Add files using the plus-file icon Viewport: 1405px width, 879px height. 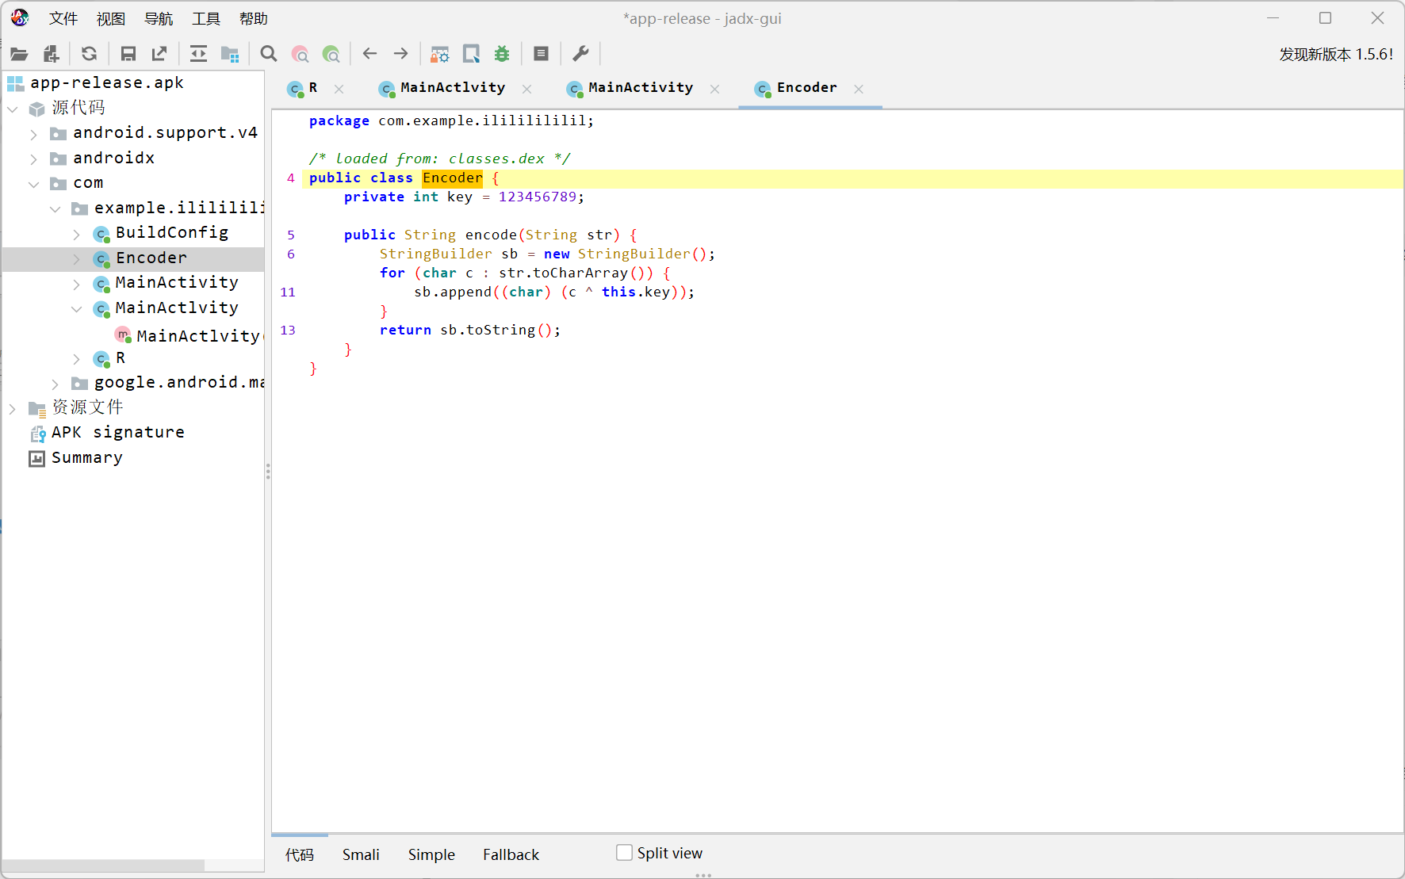[x=52, y=54]
